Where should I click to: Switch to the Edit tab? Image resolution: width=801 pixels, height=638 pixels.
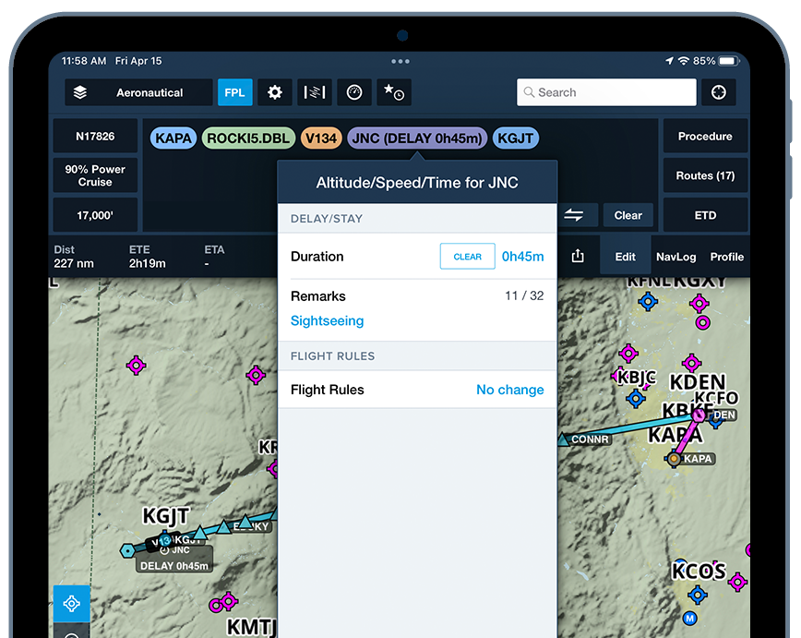(x=626, y=257)
